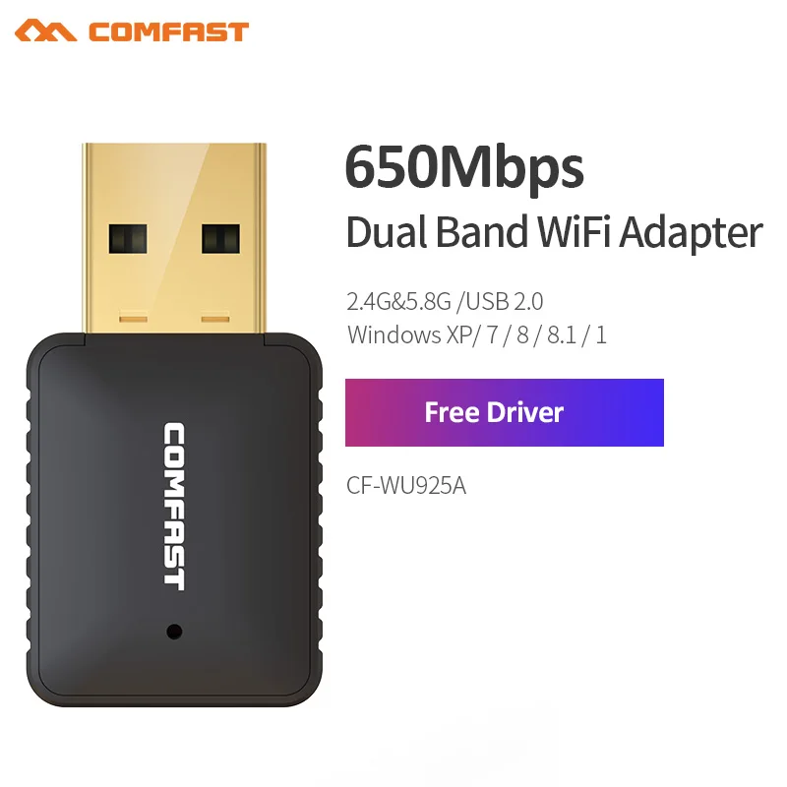Click the Dual Band WiFi Adapter title

tap(555, 232)
